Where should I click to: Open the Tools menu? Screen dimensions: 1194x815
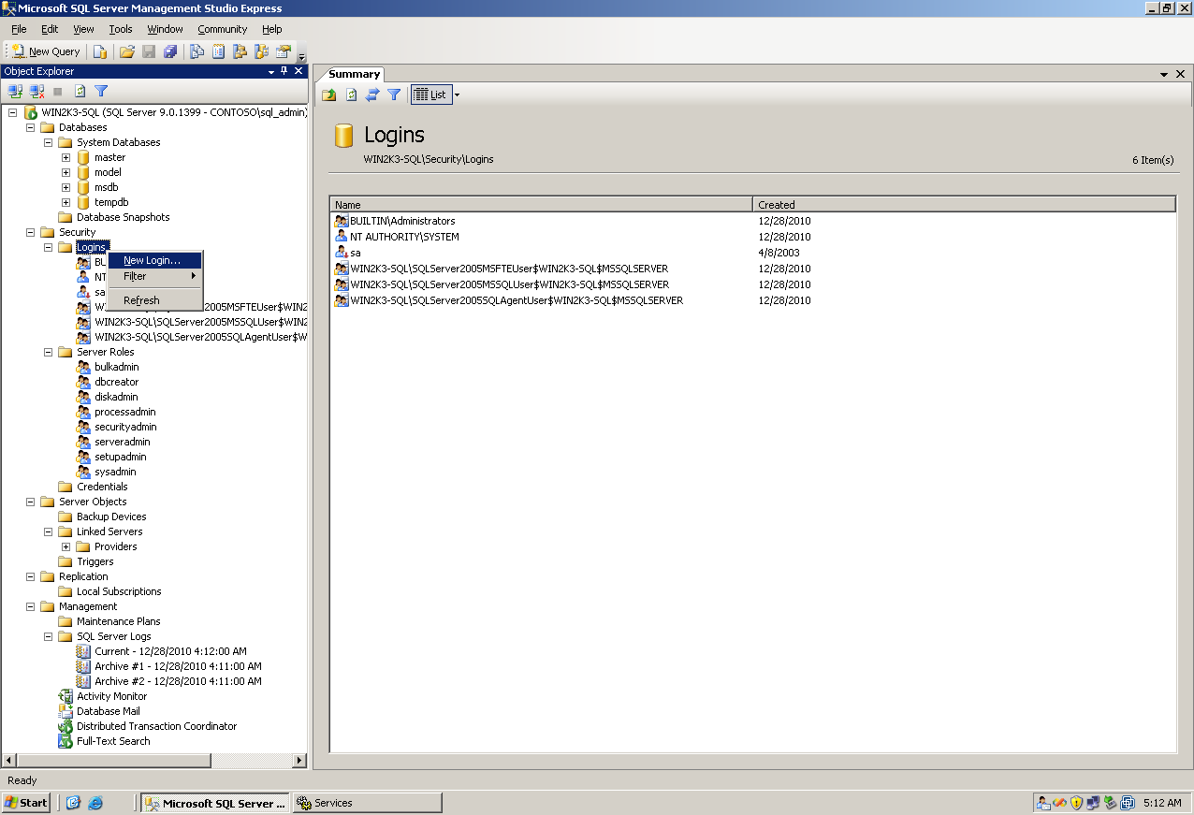[x=120, y=29]
